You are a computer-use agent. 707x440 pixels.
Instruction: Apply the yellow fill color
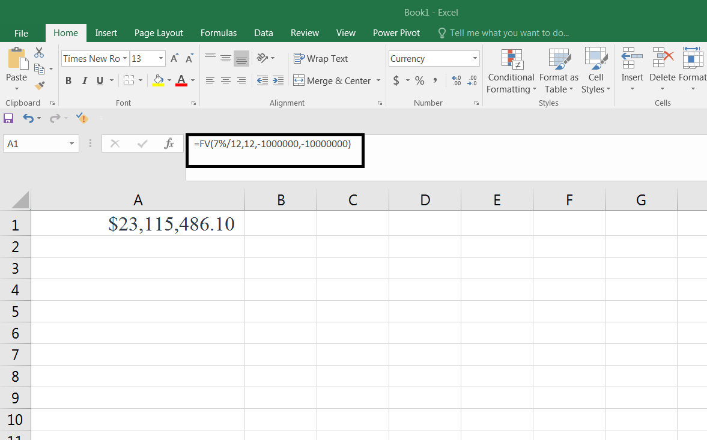[x=158, y=80]
